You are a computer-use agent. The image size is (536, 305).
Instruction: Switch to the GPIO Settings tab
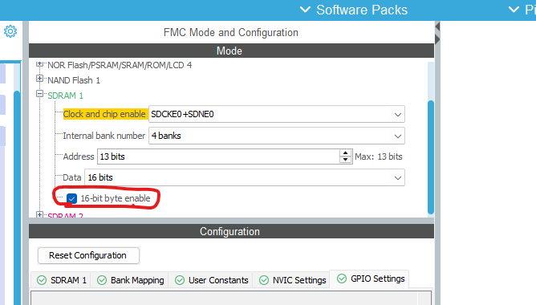[370, 279]
